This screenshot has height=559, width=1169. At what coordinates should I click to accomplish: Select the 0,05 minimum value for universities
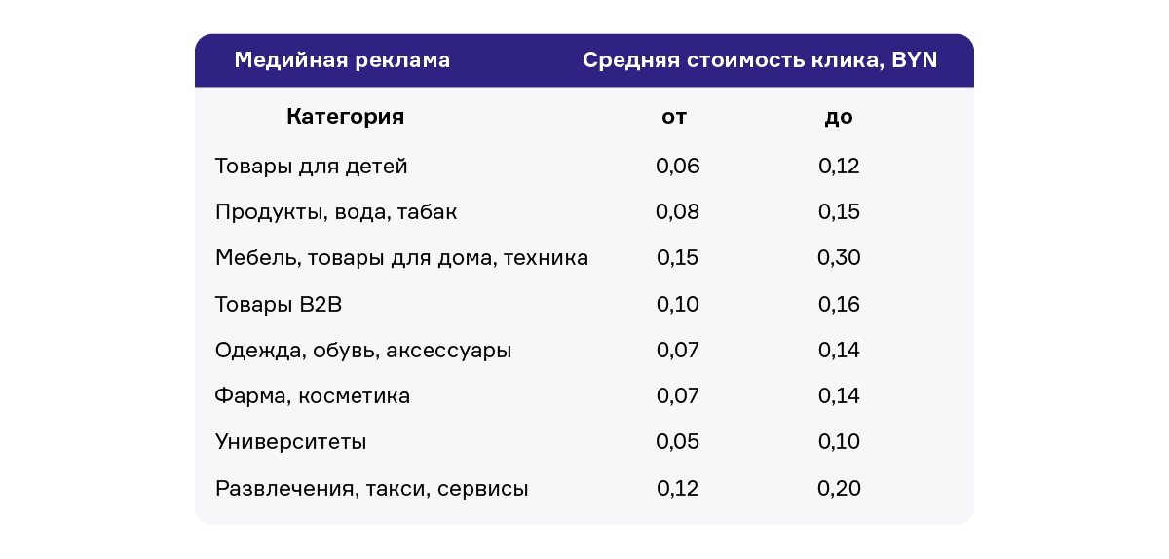[x=678, y=442]
